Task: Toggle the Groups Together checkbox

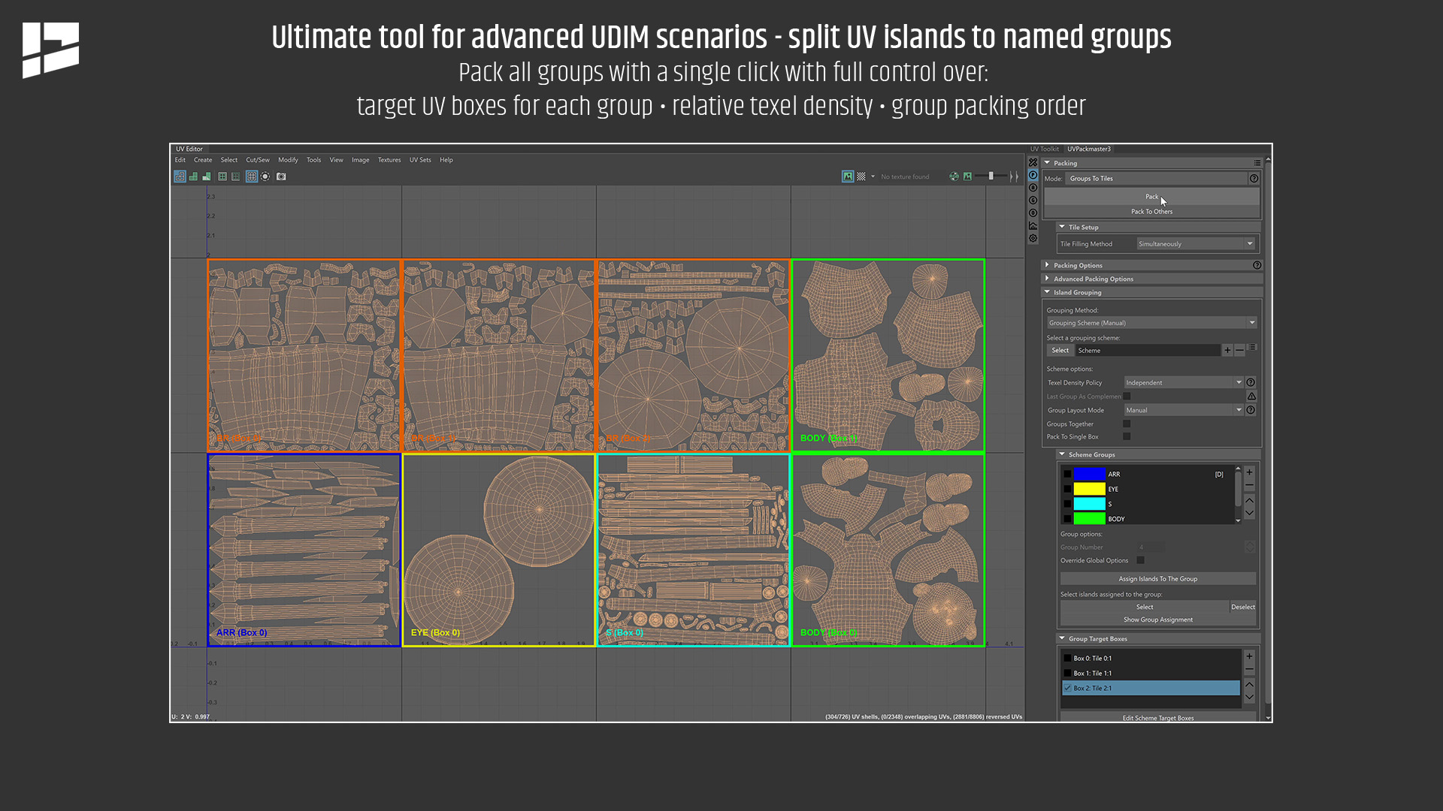Action: [x=1127, y=424]
